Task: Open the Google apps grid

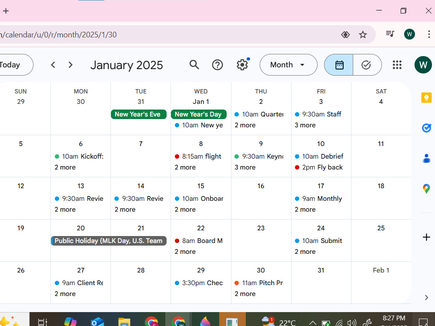Action: pos(397,65)
